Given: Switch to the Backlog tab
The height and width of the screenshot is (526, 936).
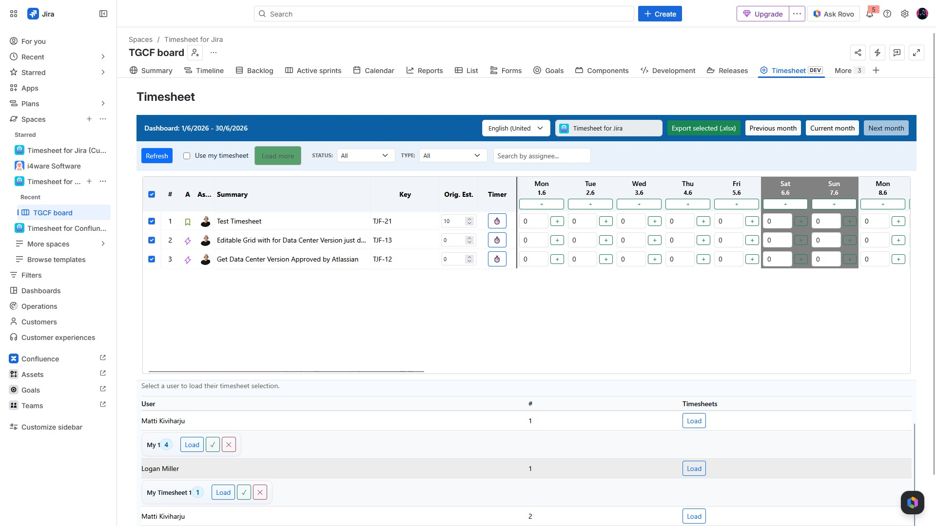Looking at the screenshot, I should (x=254, y=71).
